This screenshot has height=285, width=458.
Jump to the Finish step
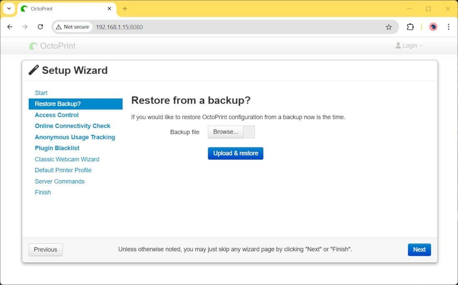(43, 193)
